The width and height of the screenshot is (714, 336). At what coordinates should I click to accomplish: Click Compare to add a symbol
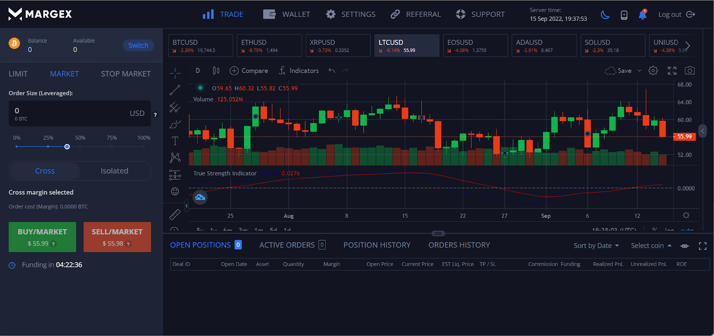click(249, 70)
